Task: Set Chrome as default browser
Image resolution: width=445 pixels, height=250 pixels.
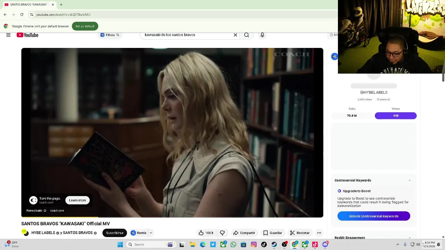Action: (85, 26)
